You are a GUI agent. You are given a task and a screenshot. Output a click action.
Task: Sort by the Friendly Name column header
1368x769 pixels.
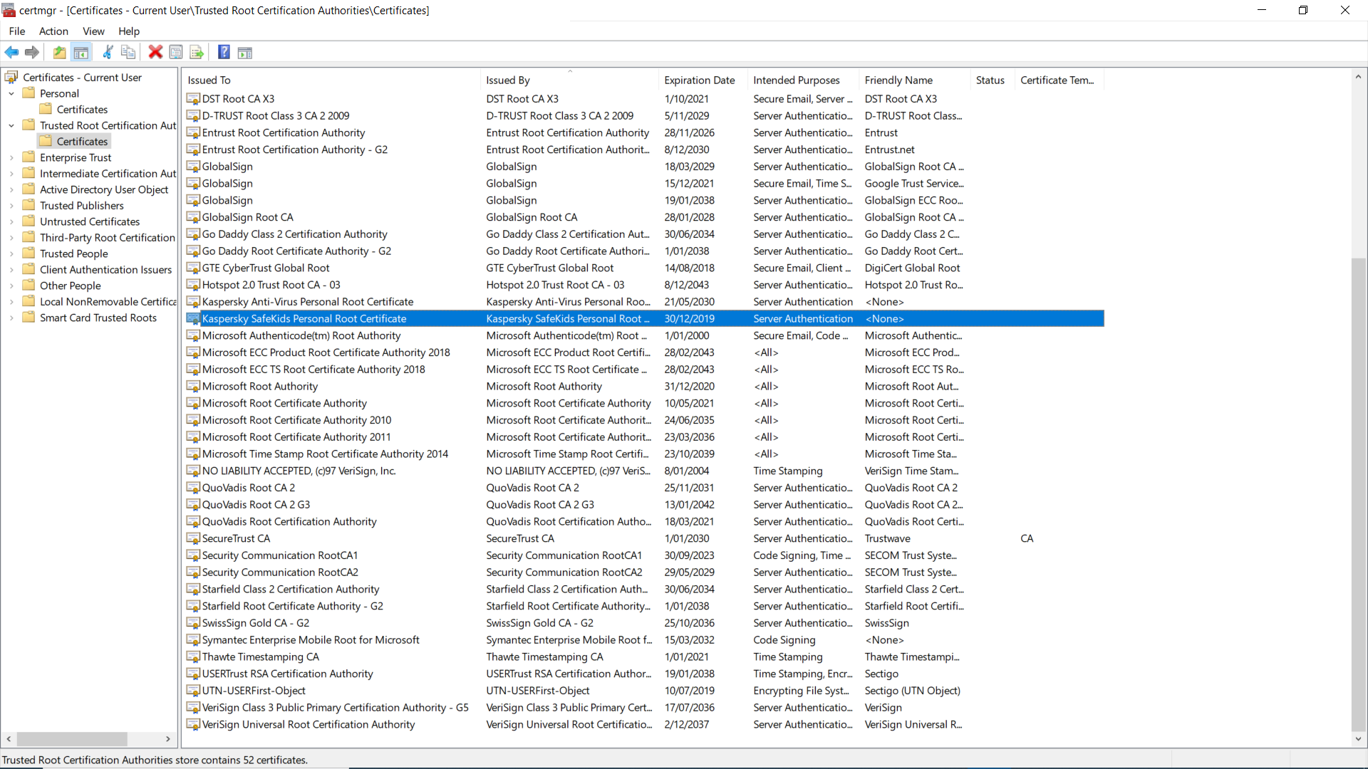tap(915, 80)
